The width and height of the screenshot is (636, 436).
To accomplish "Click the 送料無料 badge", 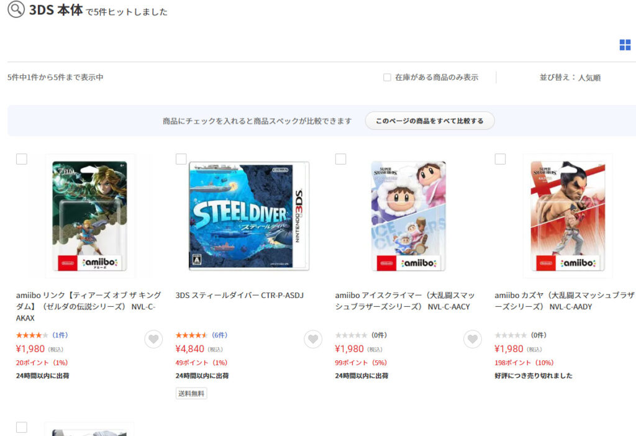I will 191,393.
